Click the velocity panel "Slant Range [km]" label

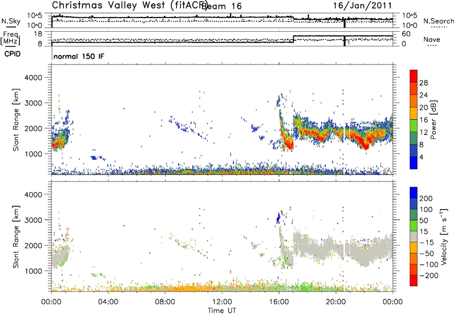click(x=16, y=236)
